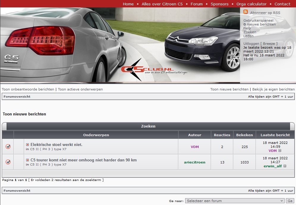Open topic 'Elektrische stoel werkt niet.'
The height and width of the screenshot is (205, 296).
coord(56,145)
